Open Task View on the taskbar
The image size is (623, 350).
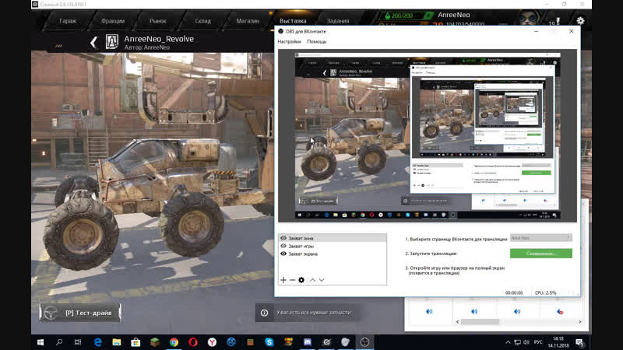[x=78, y=342]
